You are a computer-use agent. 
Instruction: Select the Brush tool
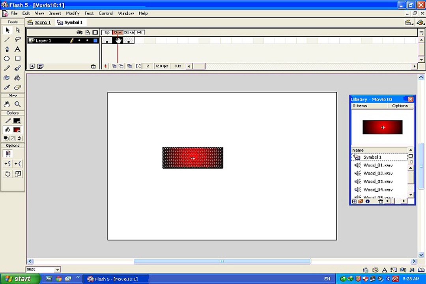[18, 68]
